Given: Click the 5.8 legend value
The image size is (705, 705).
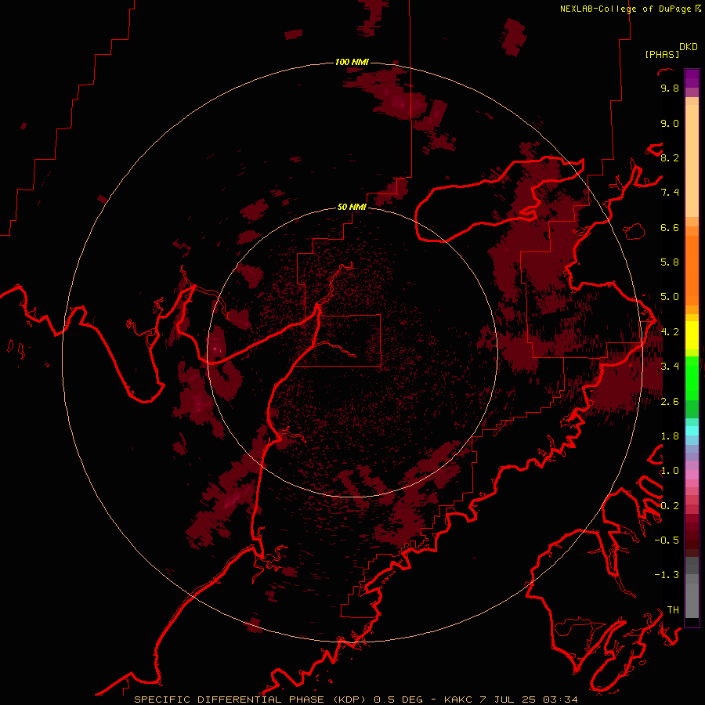Looking at the screenshot, I should (x=670, y=262).
